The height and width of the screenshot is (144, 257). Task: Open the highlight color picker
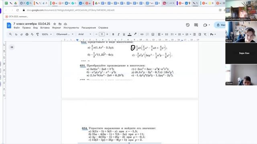(135, 34)
